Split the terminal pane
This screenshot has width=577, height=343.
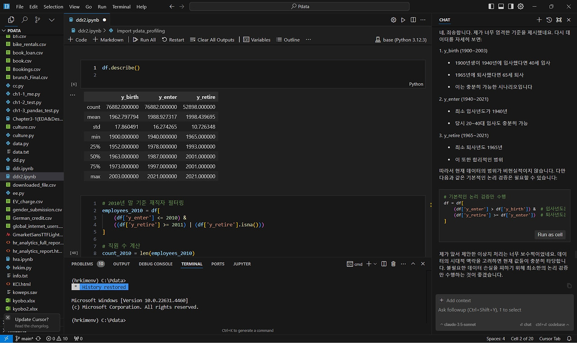[x=384, y=264]
